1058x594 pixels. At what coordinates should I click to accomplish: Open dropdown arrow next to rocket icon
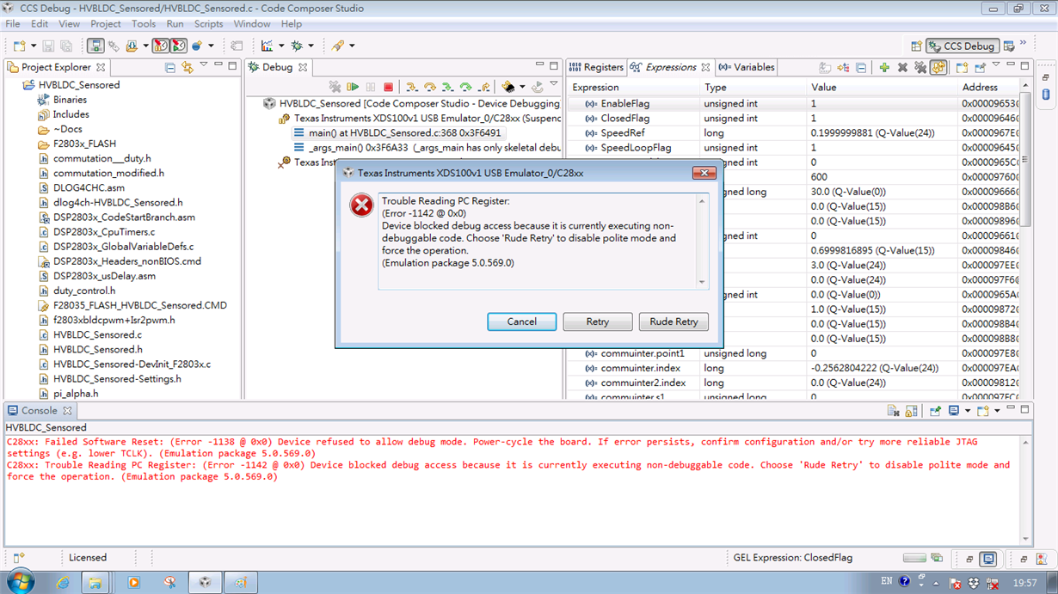pyautogui.click(x=352, y=46)
